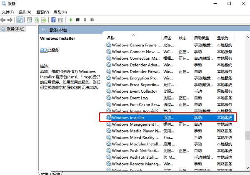
Task: Click 本地系统 in Windows Camera Frame row
Action: click(x=224, y=45)
